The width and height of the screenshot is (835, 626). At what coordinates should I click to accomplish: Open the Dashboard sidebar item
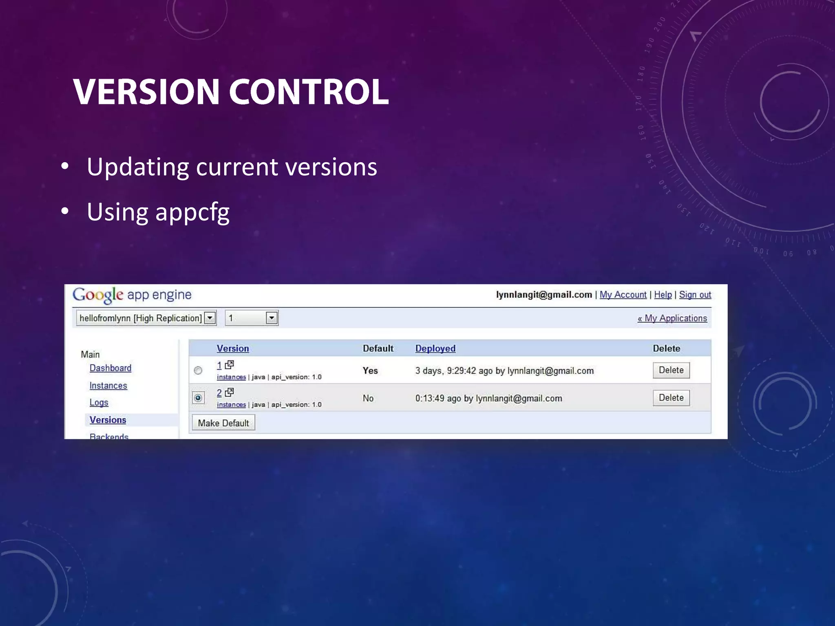click(110, 368)
